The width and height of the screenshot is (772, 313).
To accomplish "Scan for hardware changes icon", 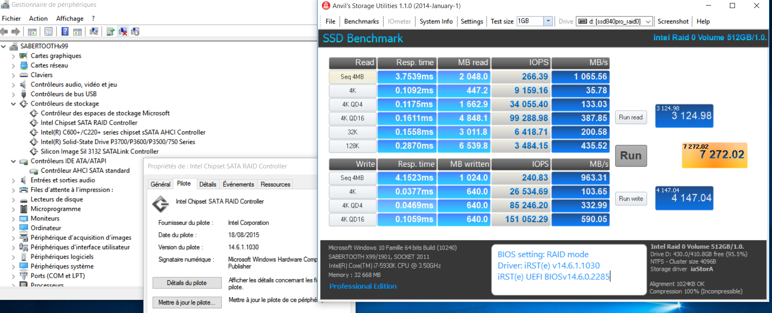I will (x=94, y=31).
